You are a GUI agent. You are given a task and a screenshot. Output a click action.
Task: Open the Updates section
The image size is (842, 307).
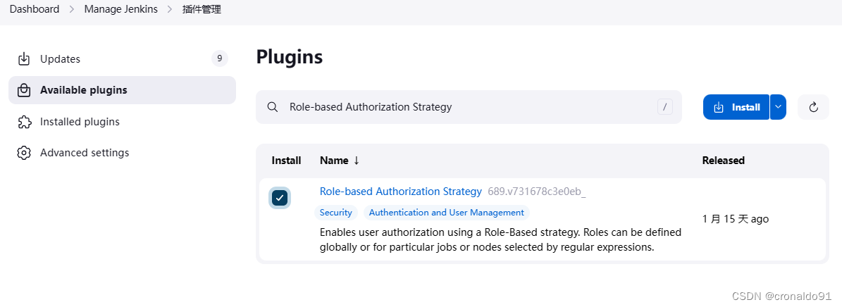coord(123,59)
